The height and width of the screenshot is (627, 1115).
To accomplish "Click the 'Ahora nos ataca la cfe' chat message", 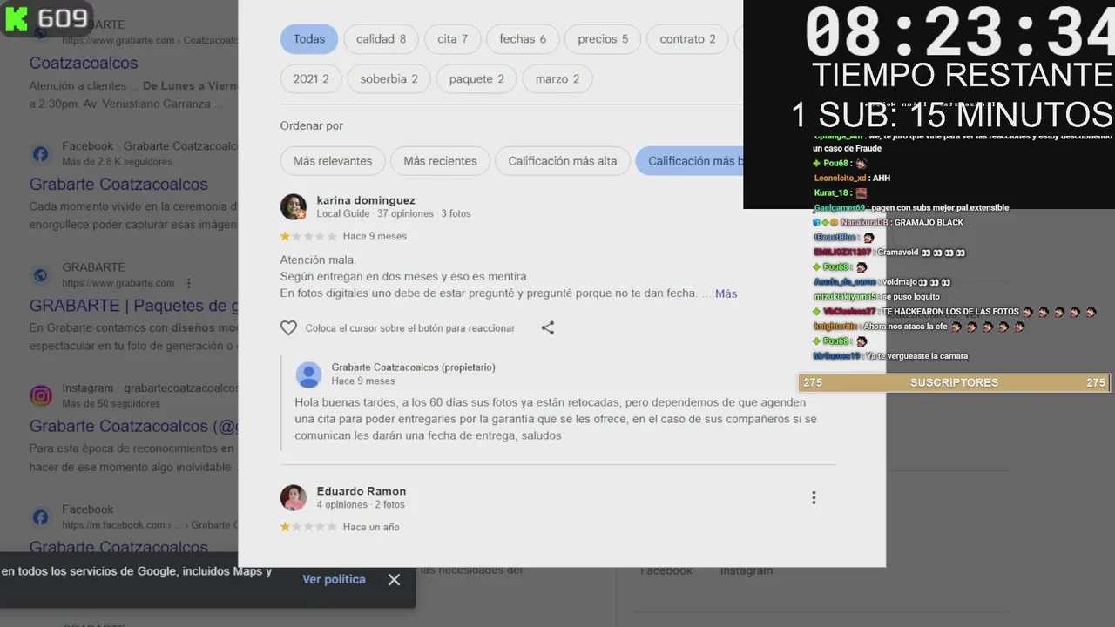I will [919, 327].
